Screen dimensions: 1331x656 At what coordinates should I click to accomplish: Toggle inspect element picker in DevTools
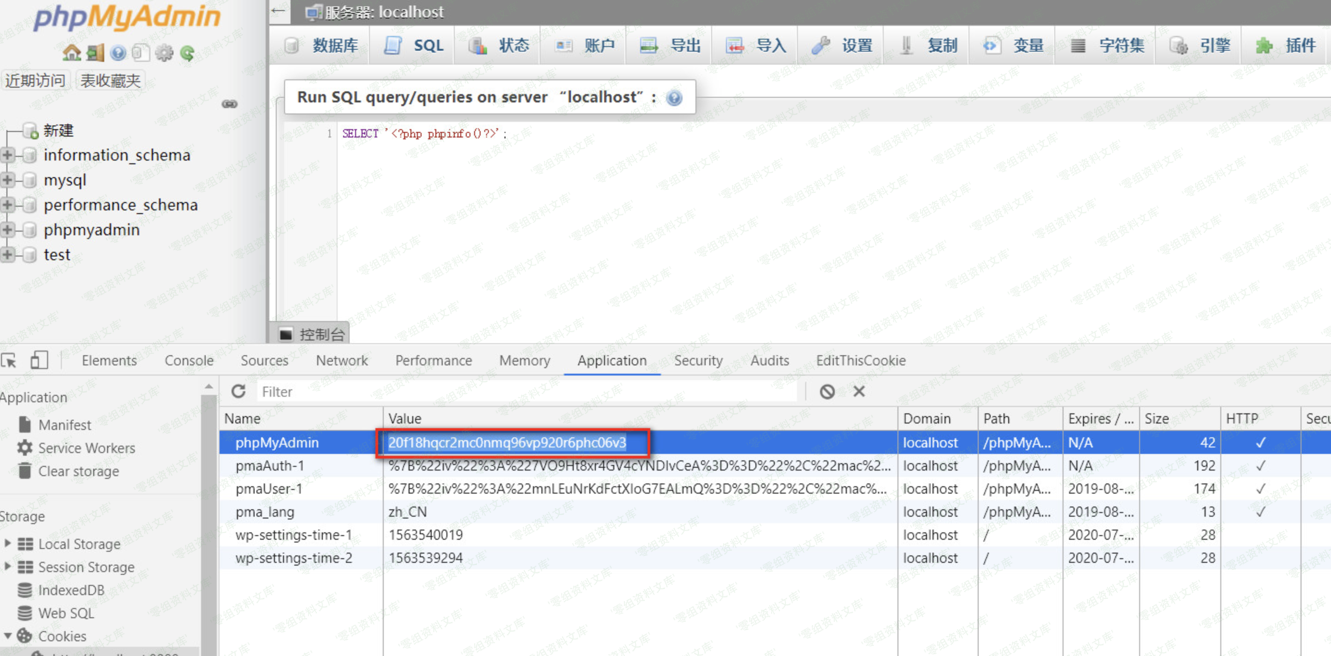pyautogui.click(x=9, y=360)
